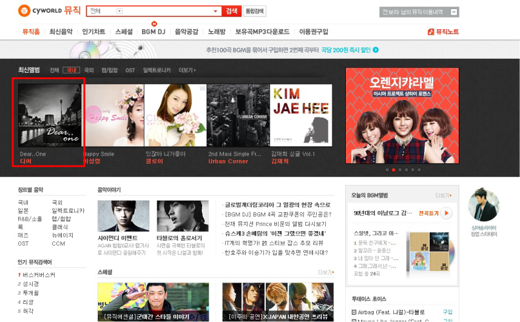Select 전체 tab in latest albums

55,70
